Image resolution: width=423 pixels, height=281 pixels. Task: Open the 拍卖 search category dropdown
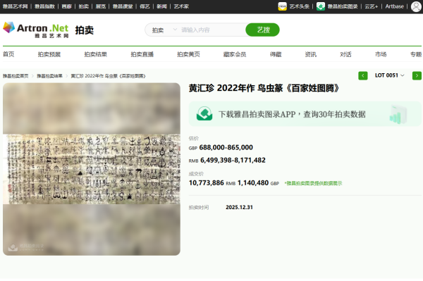point(164,30)
